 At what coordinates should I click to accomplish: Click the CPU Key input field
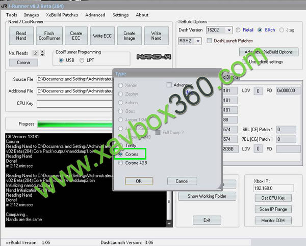pyautogui.click(x=75, y=104)
